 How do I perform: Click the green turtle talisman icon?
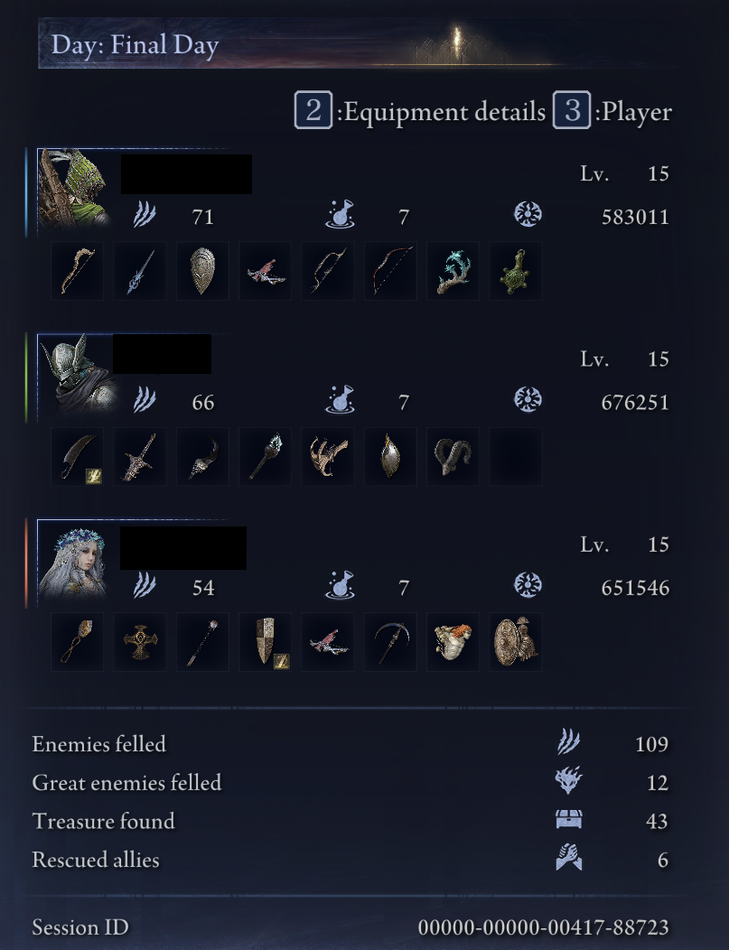[x=515, y=271]
